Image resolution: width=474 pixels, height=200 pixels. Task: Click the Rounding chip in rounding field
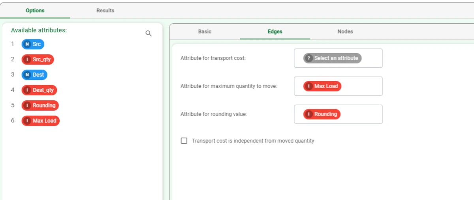tap(322, 114)
